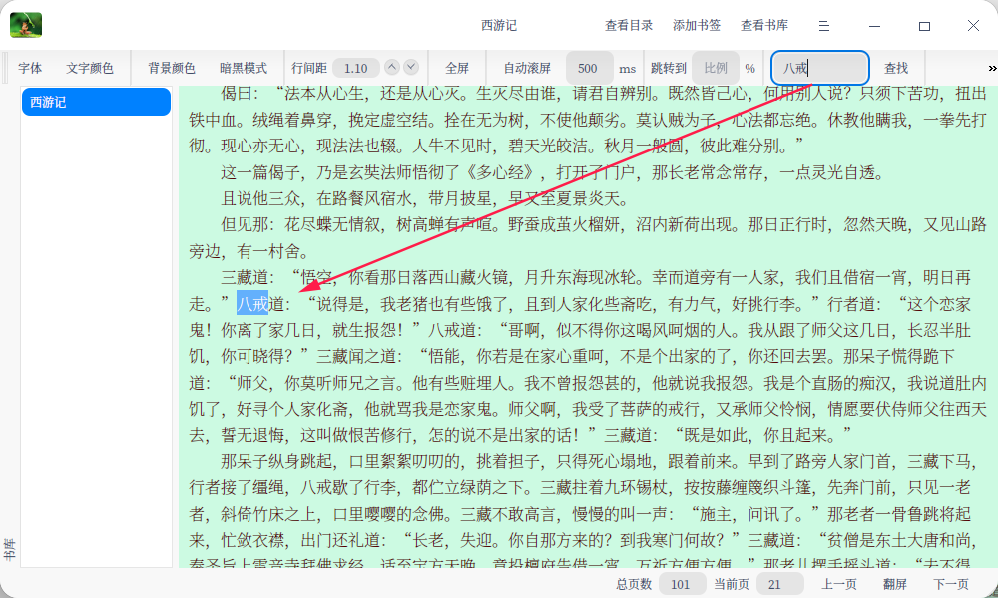Image resolution: width=998 pixels, height=598 pixels.
Task: Open 查看书库 library view
Action: 764,26
